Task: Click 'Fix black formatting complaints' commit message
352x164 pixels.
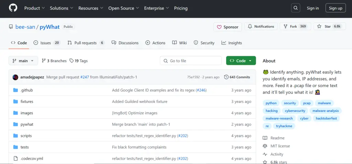Action: pos(139,147)
